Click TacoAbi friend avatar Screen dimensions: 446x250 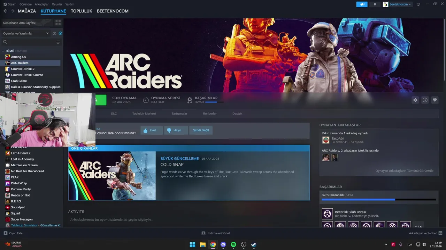[x=326, y=140]
